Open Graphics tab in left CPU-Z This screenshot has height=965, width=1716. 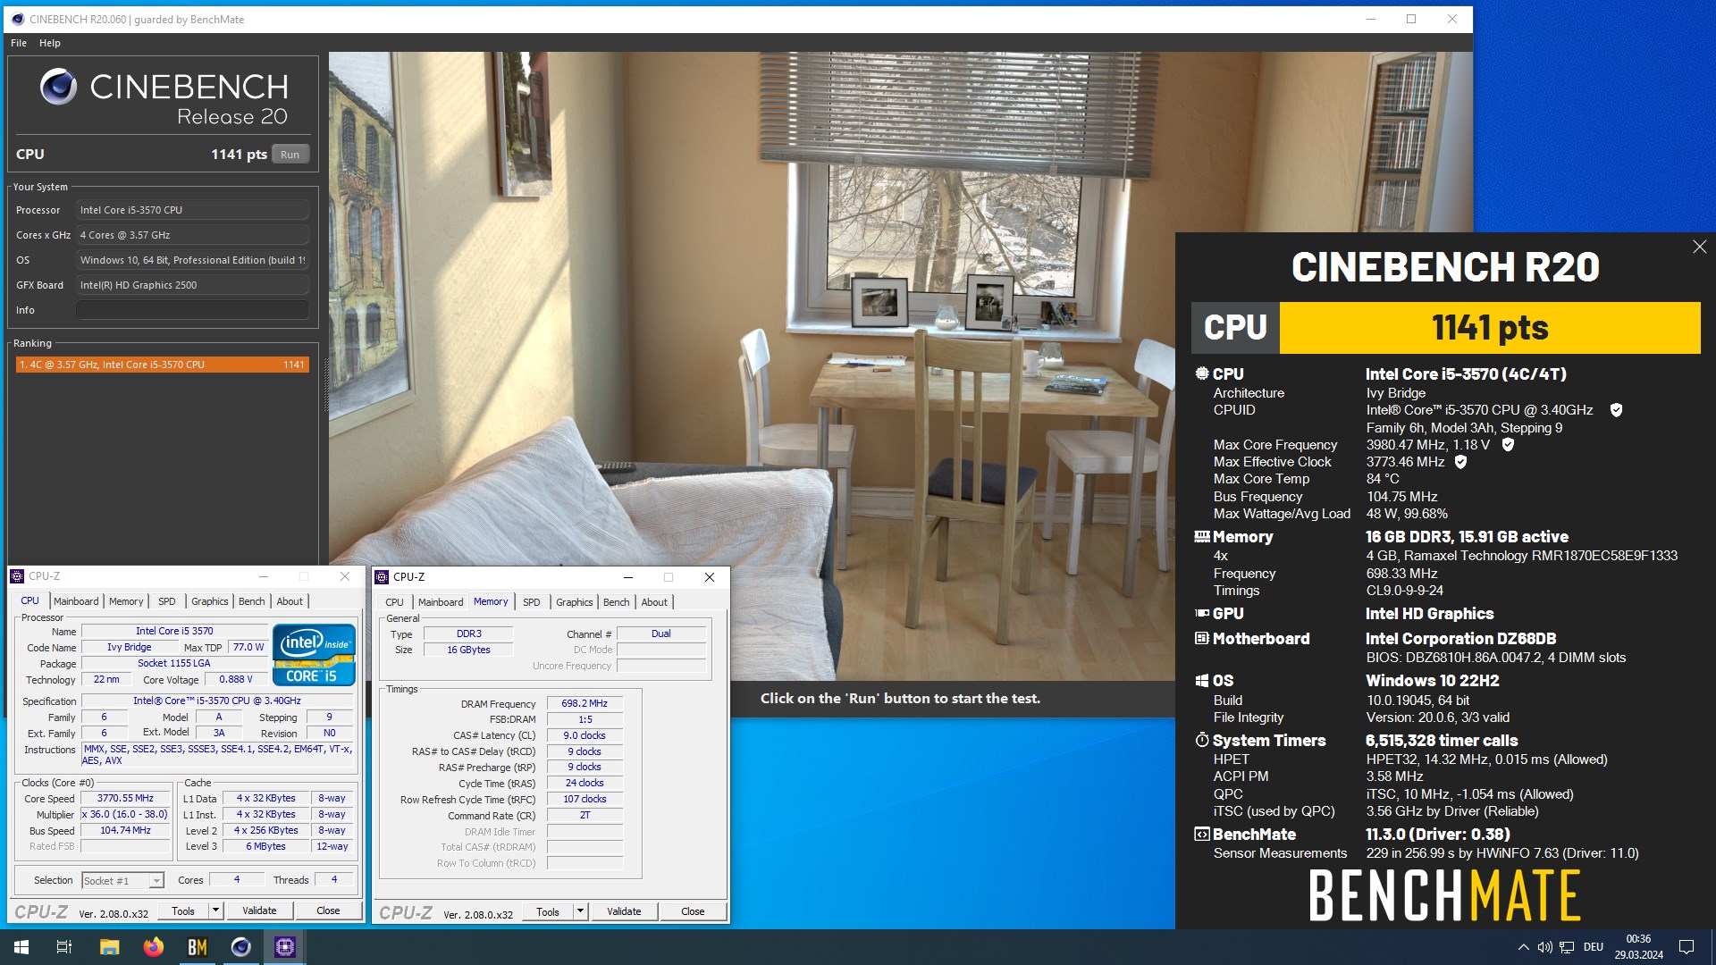point(210,601)
